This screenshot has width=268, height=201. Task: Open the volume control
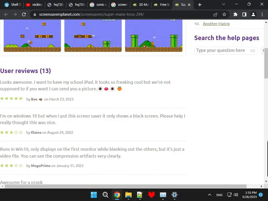236,195
